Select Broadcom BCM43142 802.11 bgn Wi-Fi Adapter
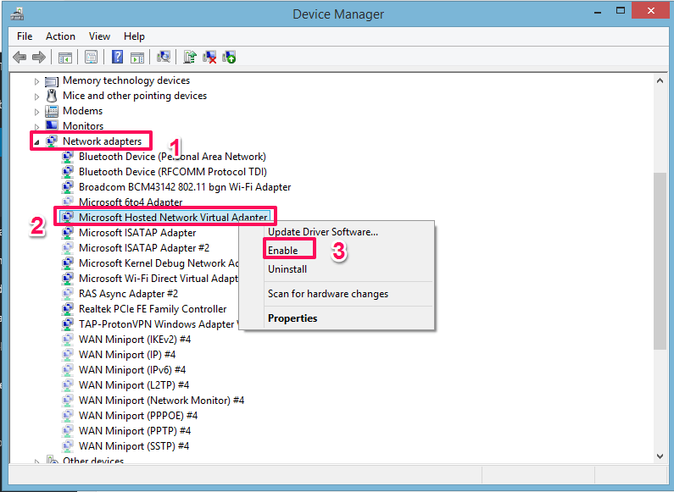This screenshot has height=492, width=674. pos(185,187)
